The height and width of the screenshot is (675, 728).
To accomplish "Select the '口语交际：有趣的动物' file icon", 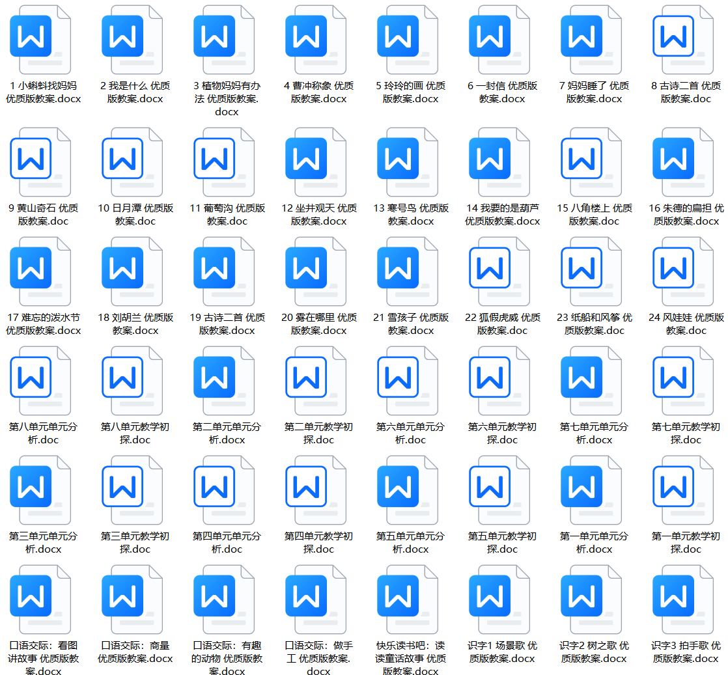I will pos(224,599).
